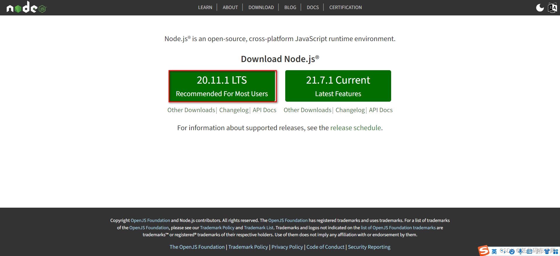Open the BLOG nav item
This screenshot has width=560, height=256.
click(x=290, y=8)
